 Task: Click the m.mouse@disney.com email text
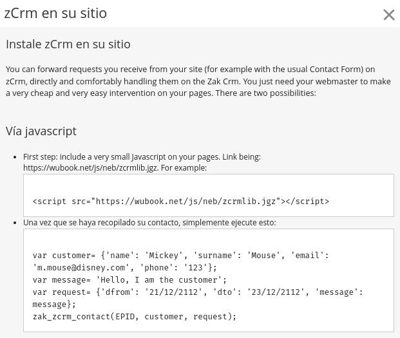[81, 268]
